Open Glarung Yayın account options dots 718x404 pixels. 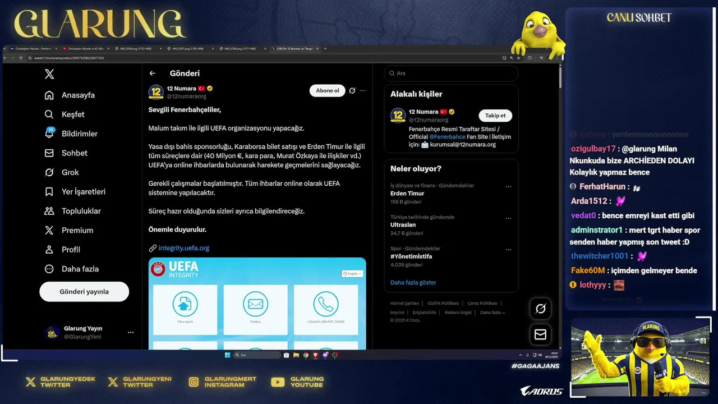[131, 333]
